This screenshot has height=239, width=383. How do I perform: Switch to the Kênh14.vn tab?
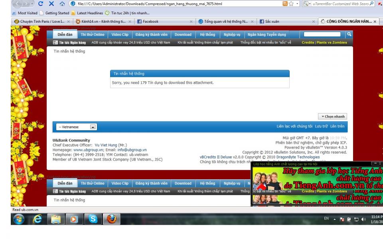pyautogui.click(x=104, y=22)
